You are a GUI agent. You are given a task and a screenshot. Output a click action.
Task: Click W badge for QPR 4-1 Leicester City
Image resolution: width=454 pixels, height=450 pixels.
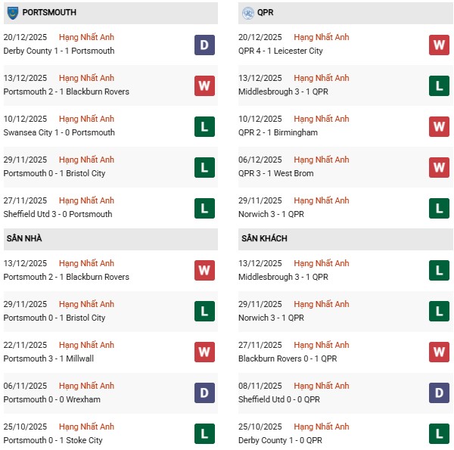[440, 45]
